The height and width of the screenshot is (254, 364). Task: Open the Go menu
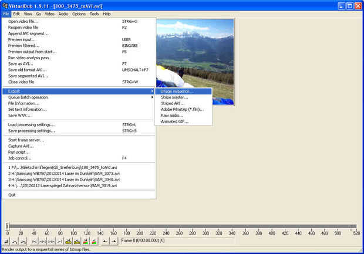click(x=38, y=14)
